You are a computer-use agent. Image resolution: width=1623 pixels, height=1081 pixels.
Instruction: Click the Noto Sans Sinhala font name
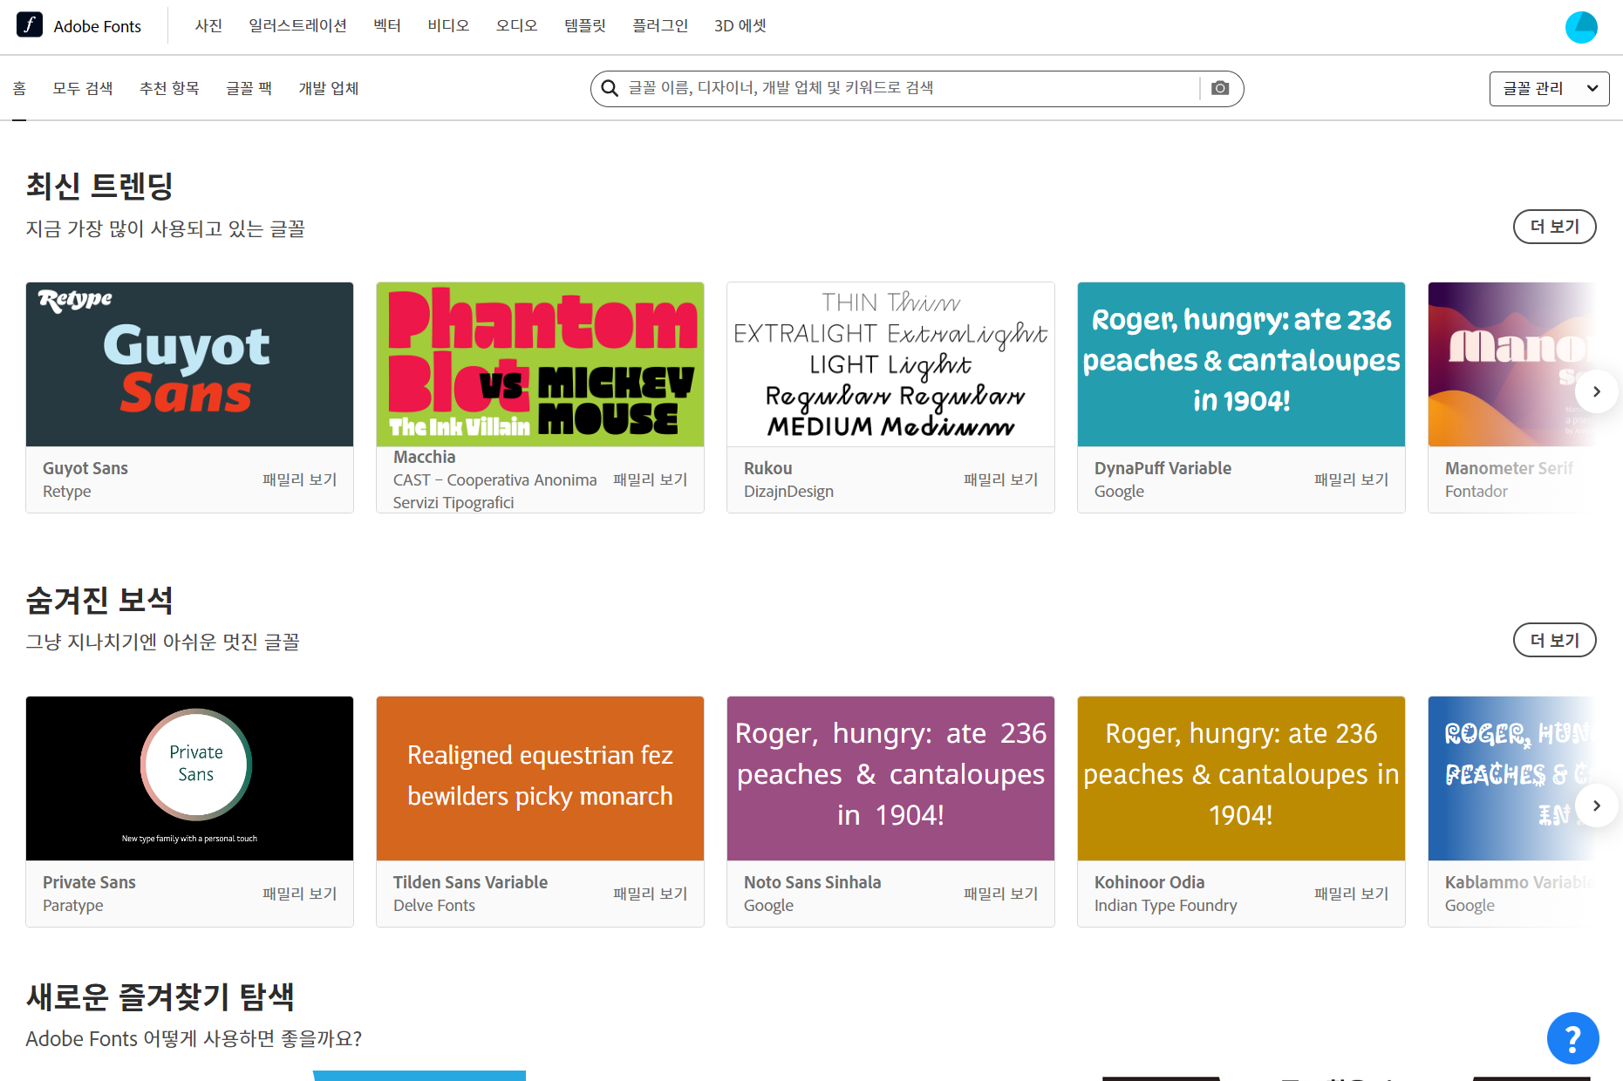[x=812, y=882]
